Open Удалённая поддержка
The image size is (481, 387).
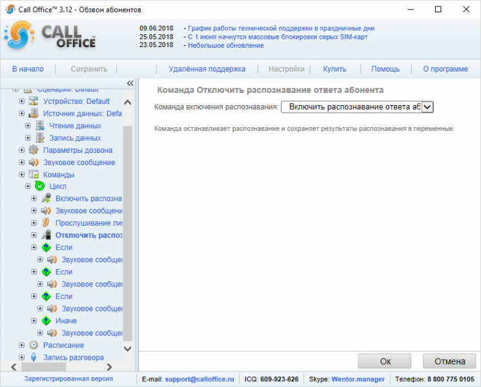(207, 69)
